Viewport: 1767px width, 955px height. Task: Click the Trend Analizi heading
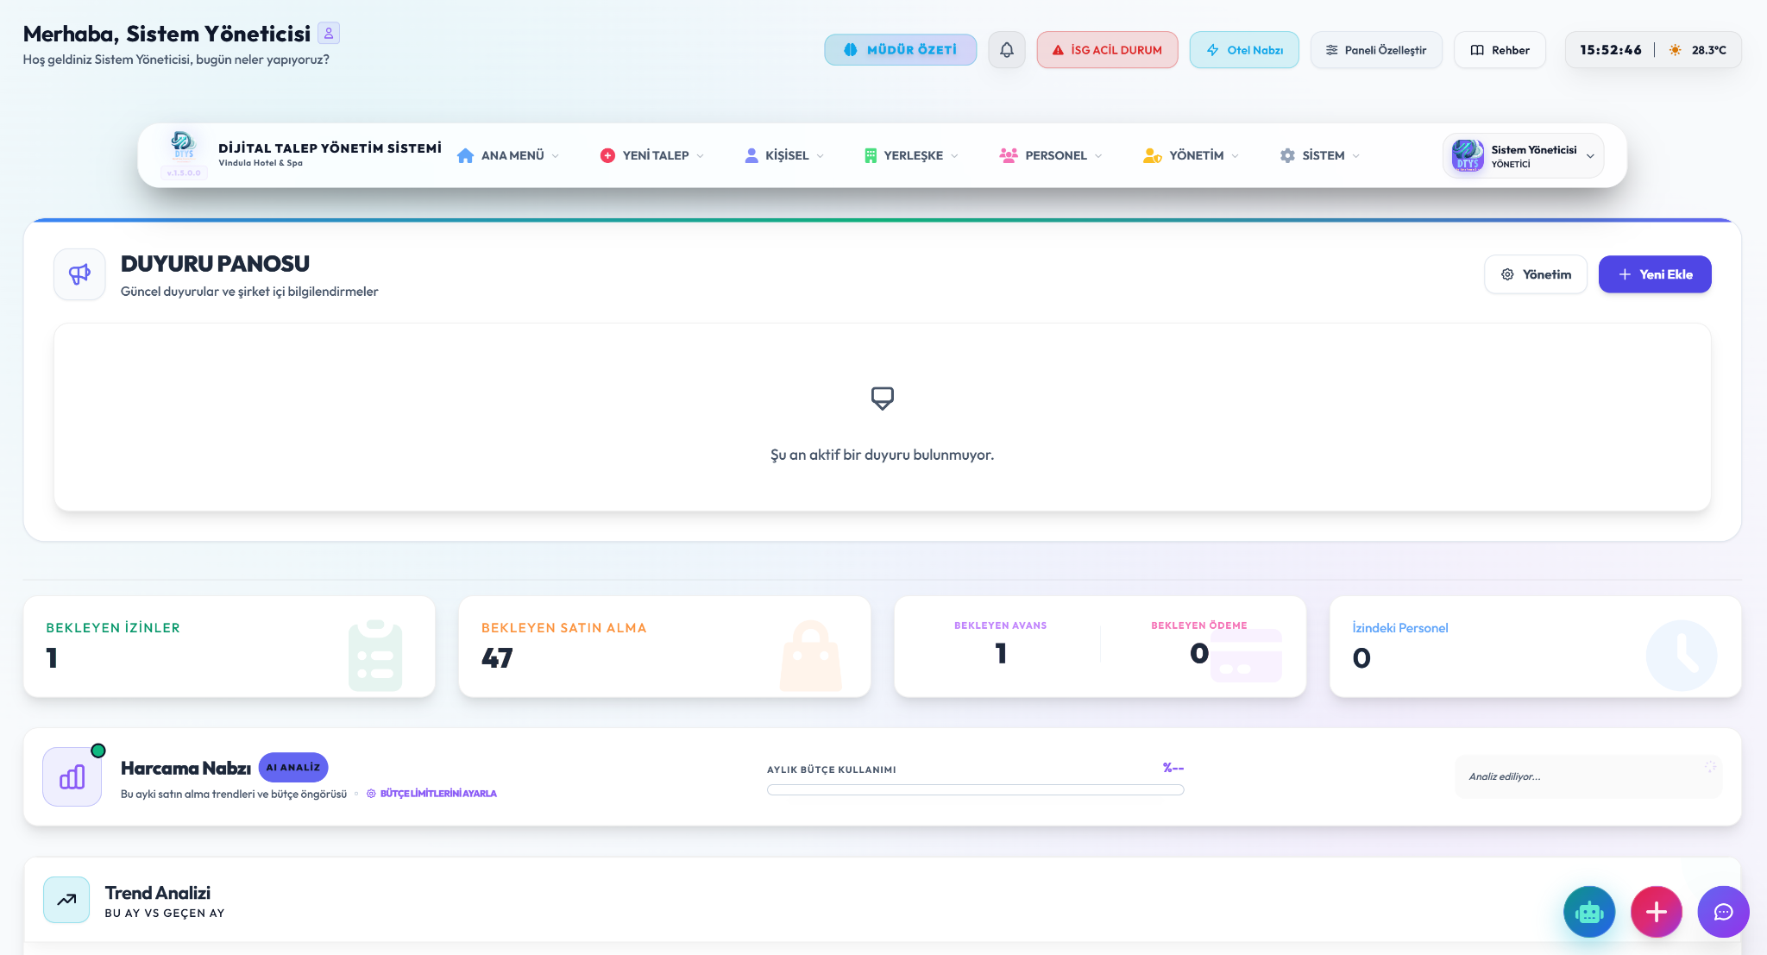pyautogui.click(x=158, y=893)
